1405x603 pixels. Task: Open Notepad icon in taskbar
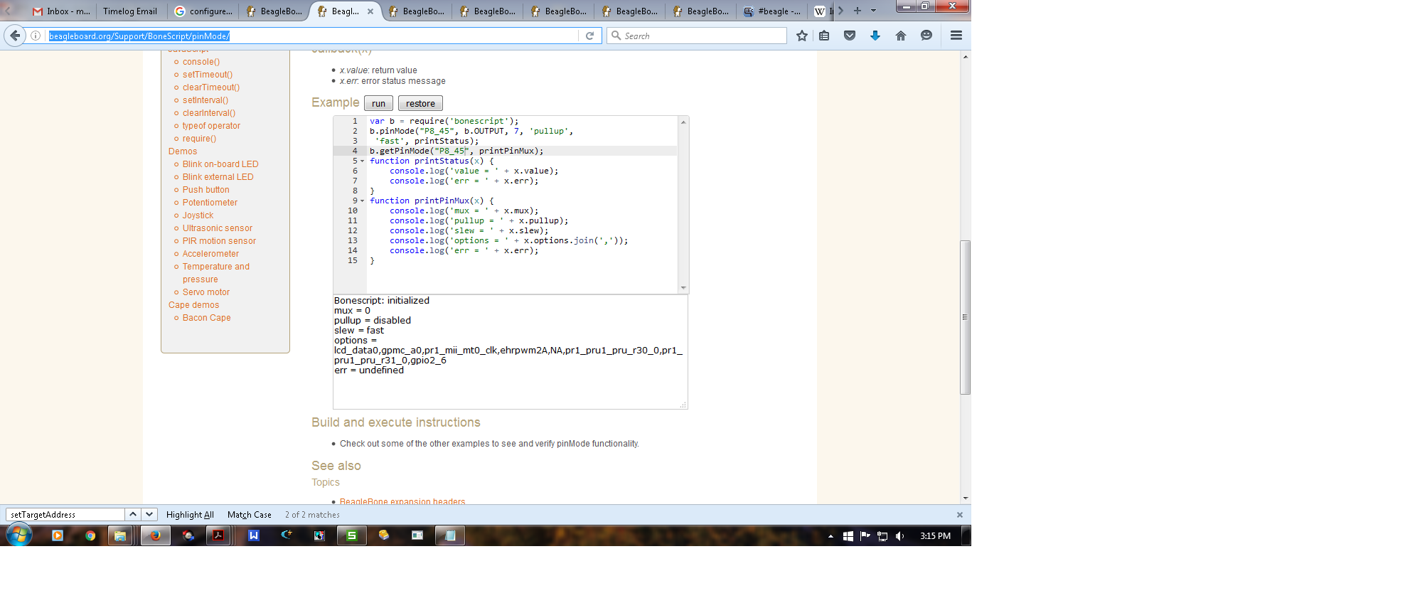coord(450,535)
